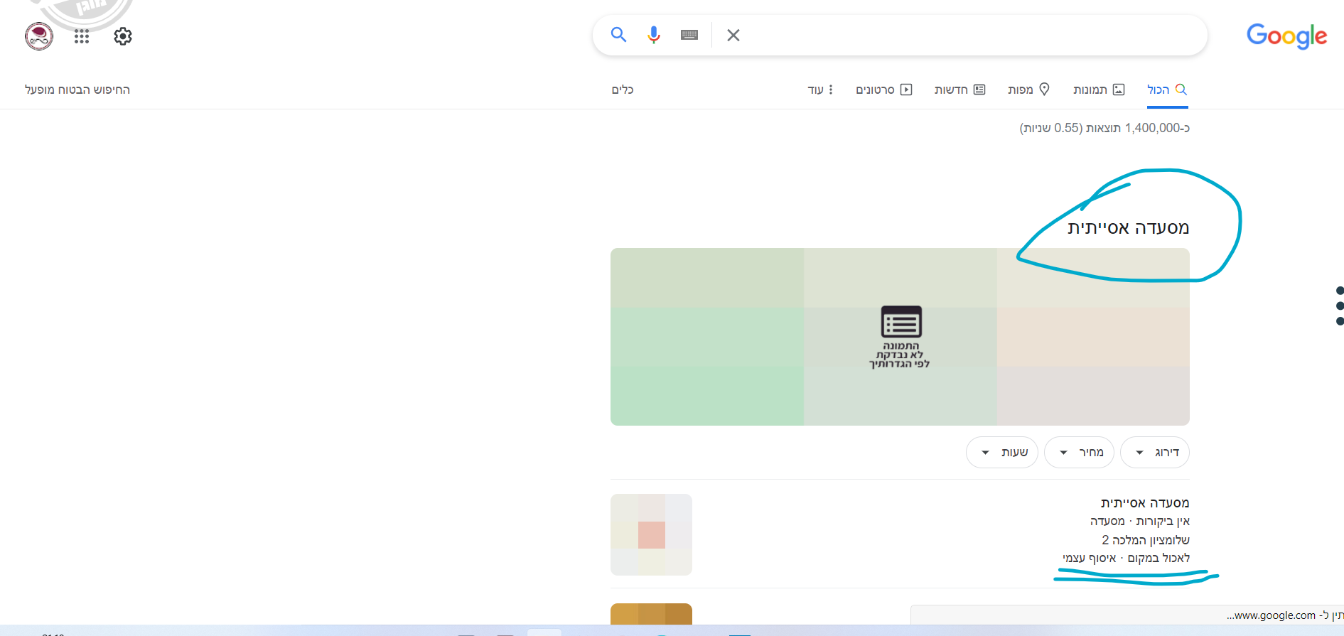Viewport: 1344px width, 636px height.
Task: Click the Google logo
Action: [x=1286, y=36]
